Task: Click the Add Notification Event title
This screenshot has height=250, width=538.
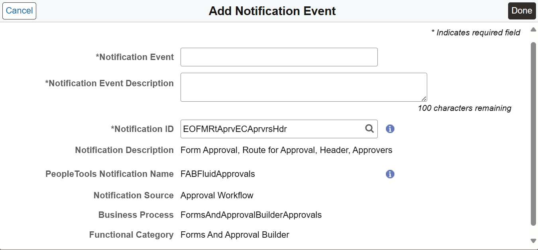Action: coord(272,11)
